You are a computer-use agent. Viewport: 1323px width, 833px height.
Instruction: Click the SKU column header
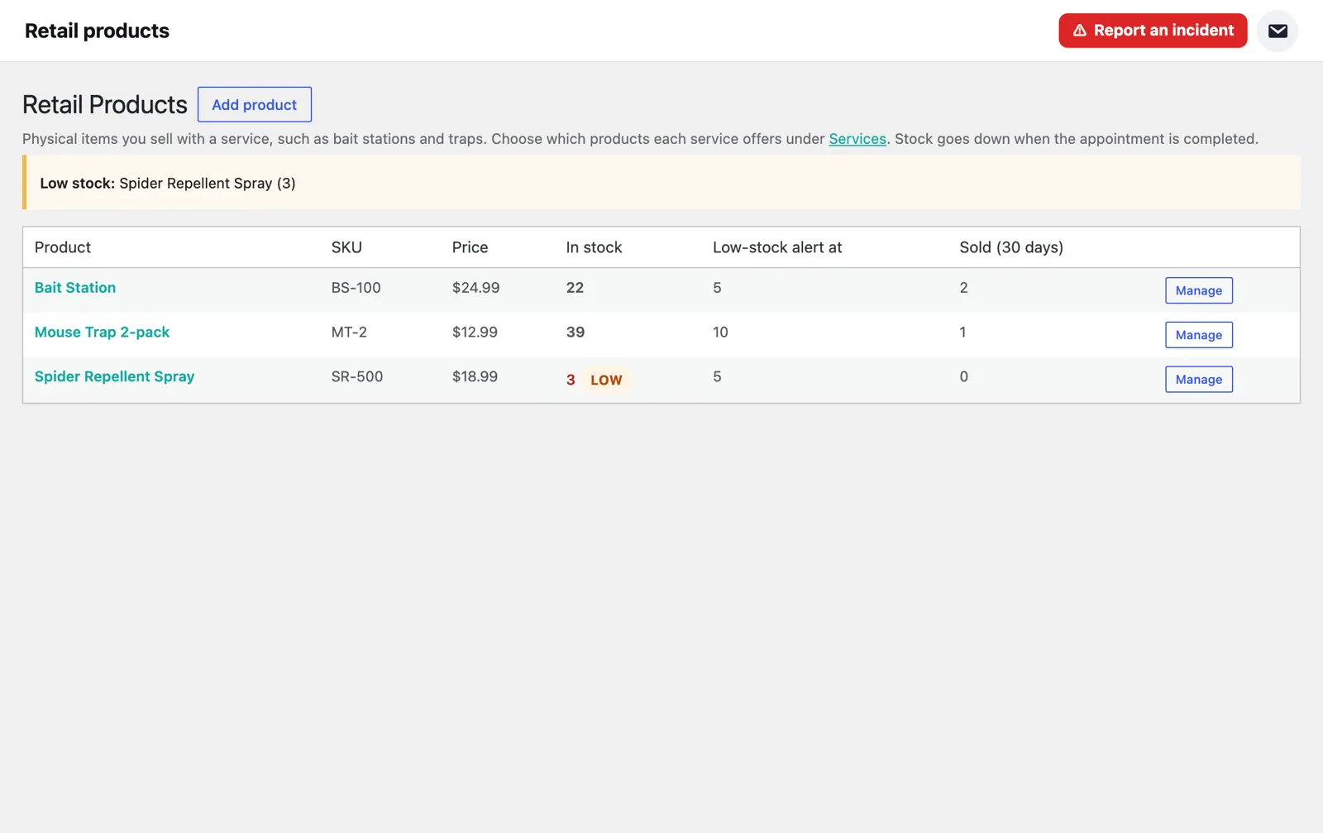[346, 247]
